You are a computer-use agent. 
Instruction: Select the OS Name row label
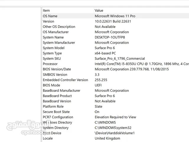(x=50, y=16)
